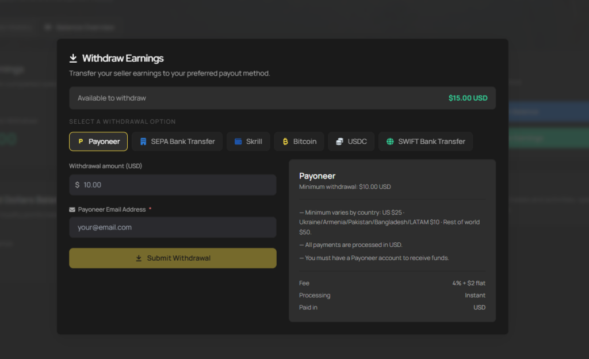Click the globe icon for SWIFT transfer

point(390,142)
